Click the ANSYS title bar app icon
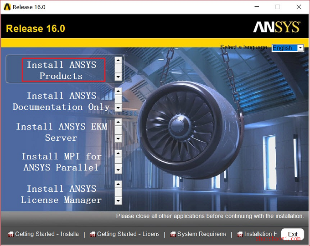310x246 pixels. click(x=7, y=7)
